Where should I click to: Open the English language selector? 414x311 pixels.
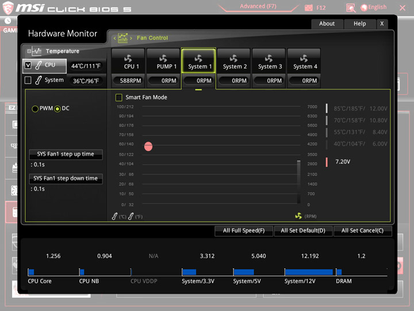pos(374,7)
